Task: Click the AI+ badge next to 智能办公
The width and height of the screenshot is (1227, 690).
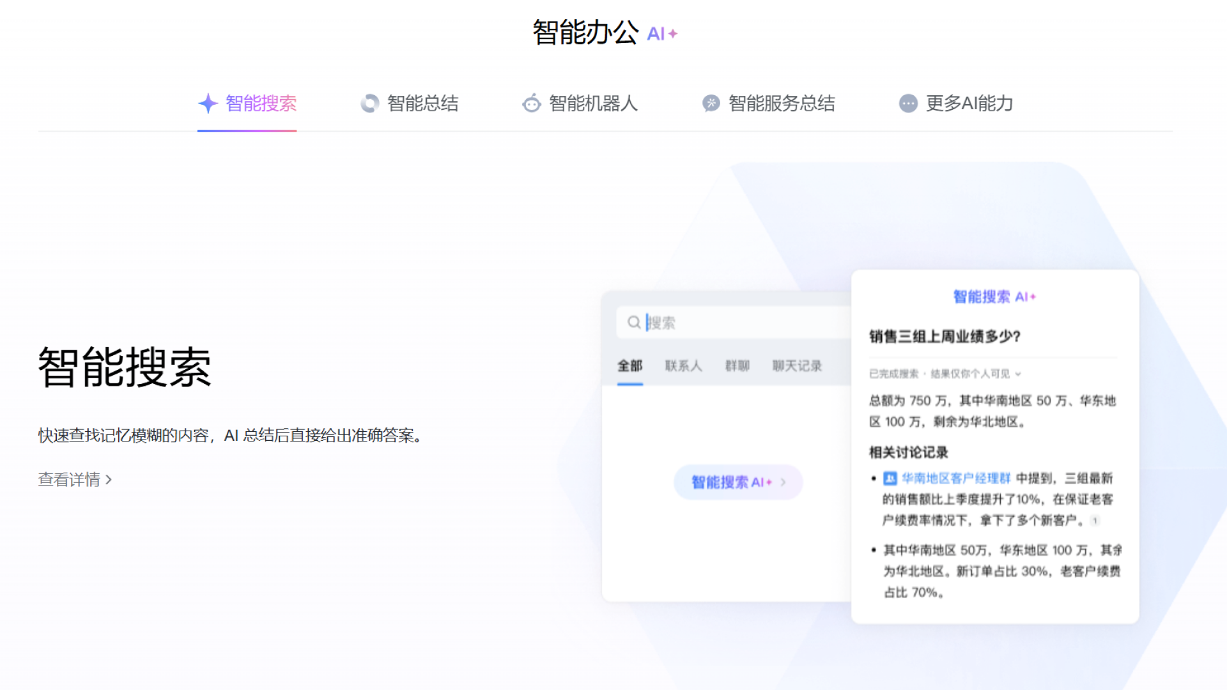Action: 662,33
